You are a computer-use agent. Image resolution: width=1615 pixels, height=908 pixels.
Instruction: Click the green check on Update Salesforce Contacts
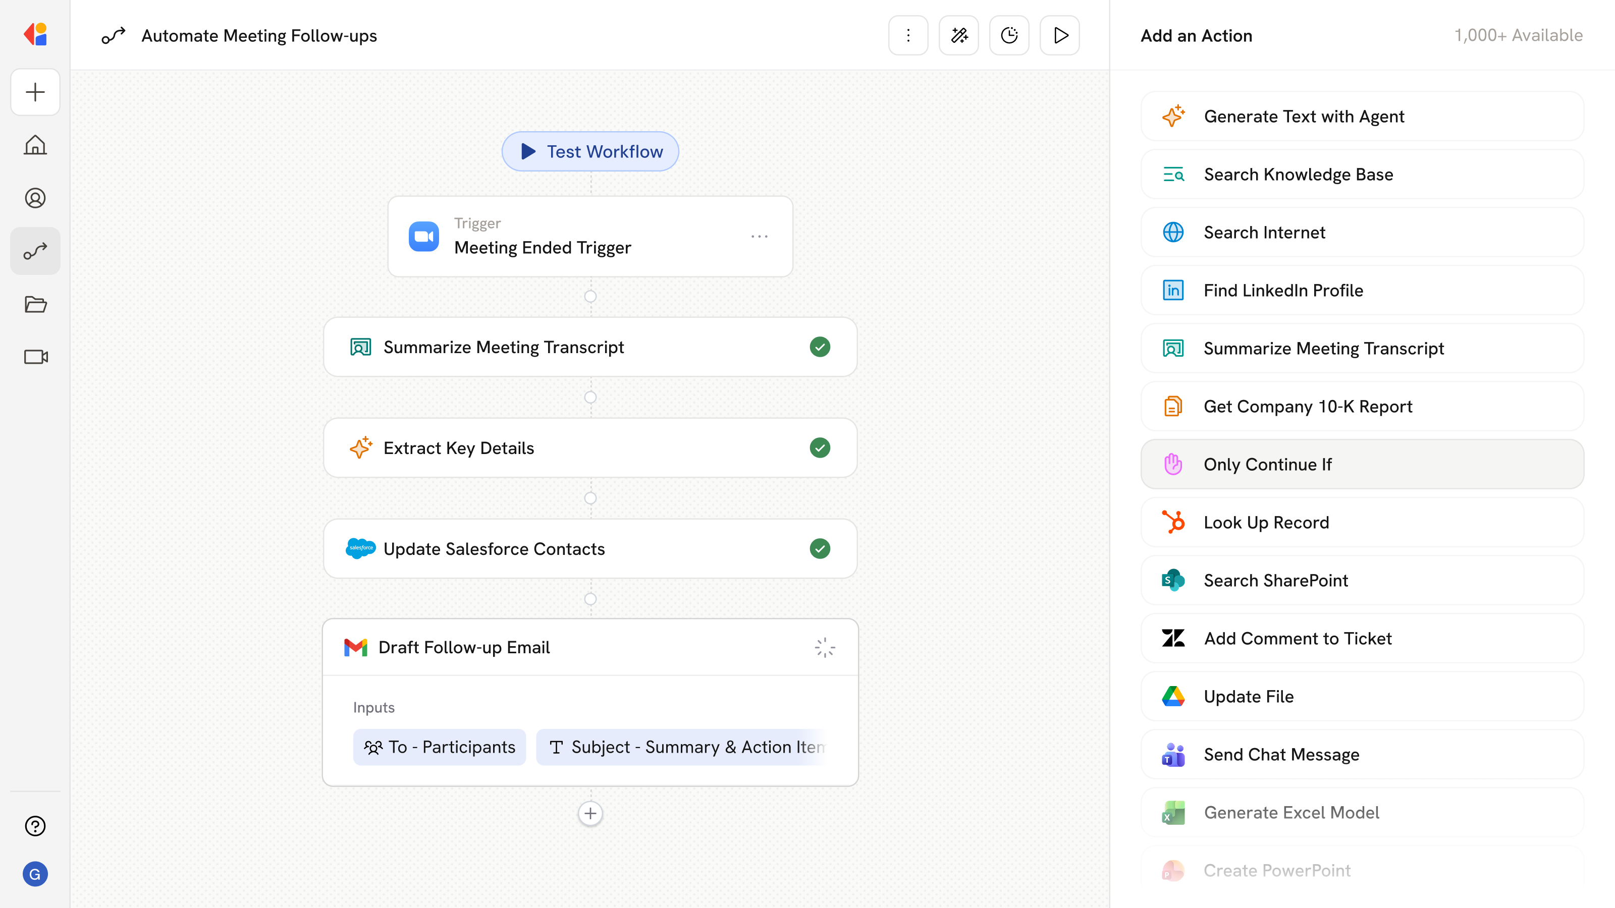click(x=820, y=548)
